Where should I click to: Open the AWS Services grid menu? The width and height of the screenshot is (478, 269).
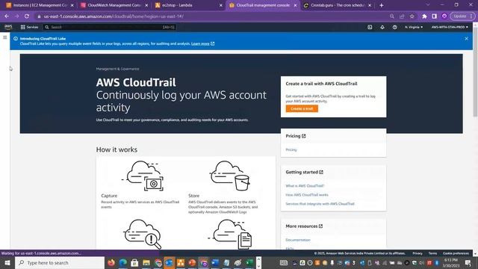29,27
